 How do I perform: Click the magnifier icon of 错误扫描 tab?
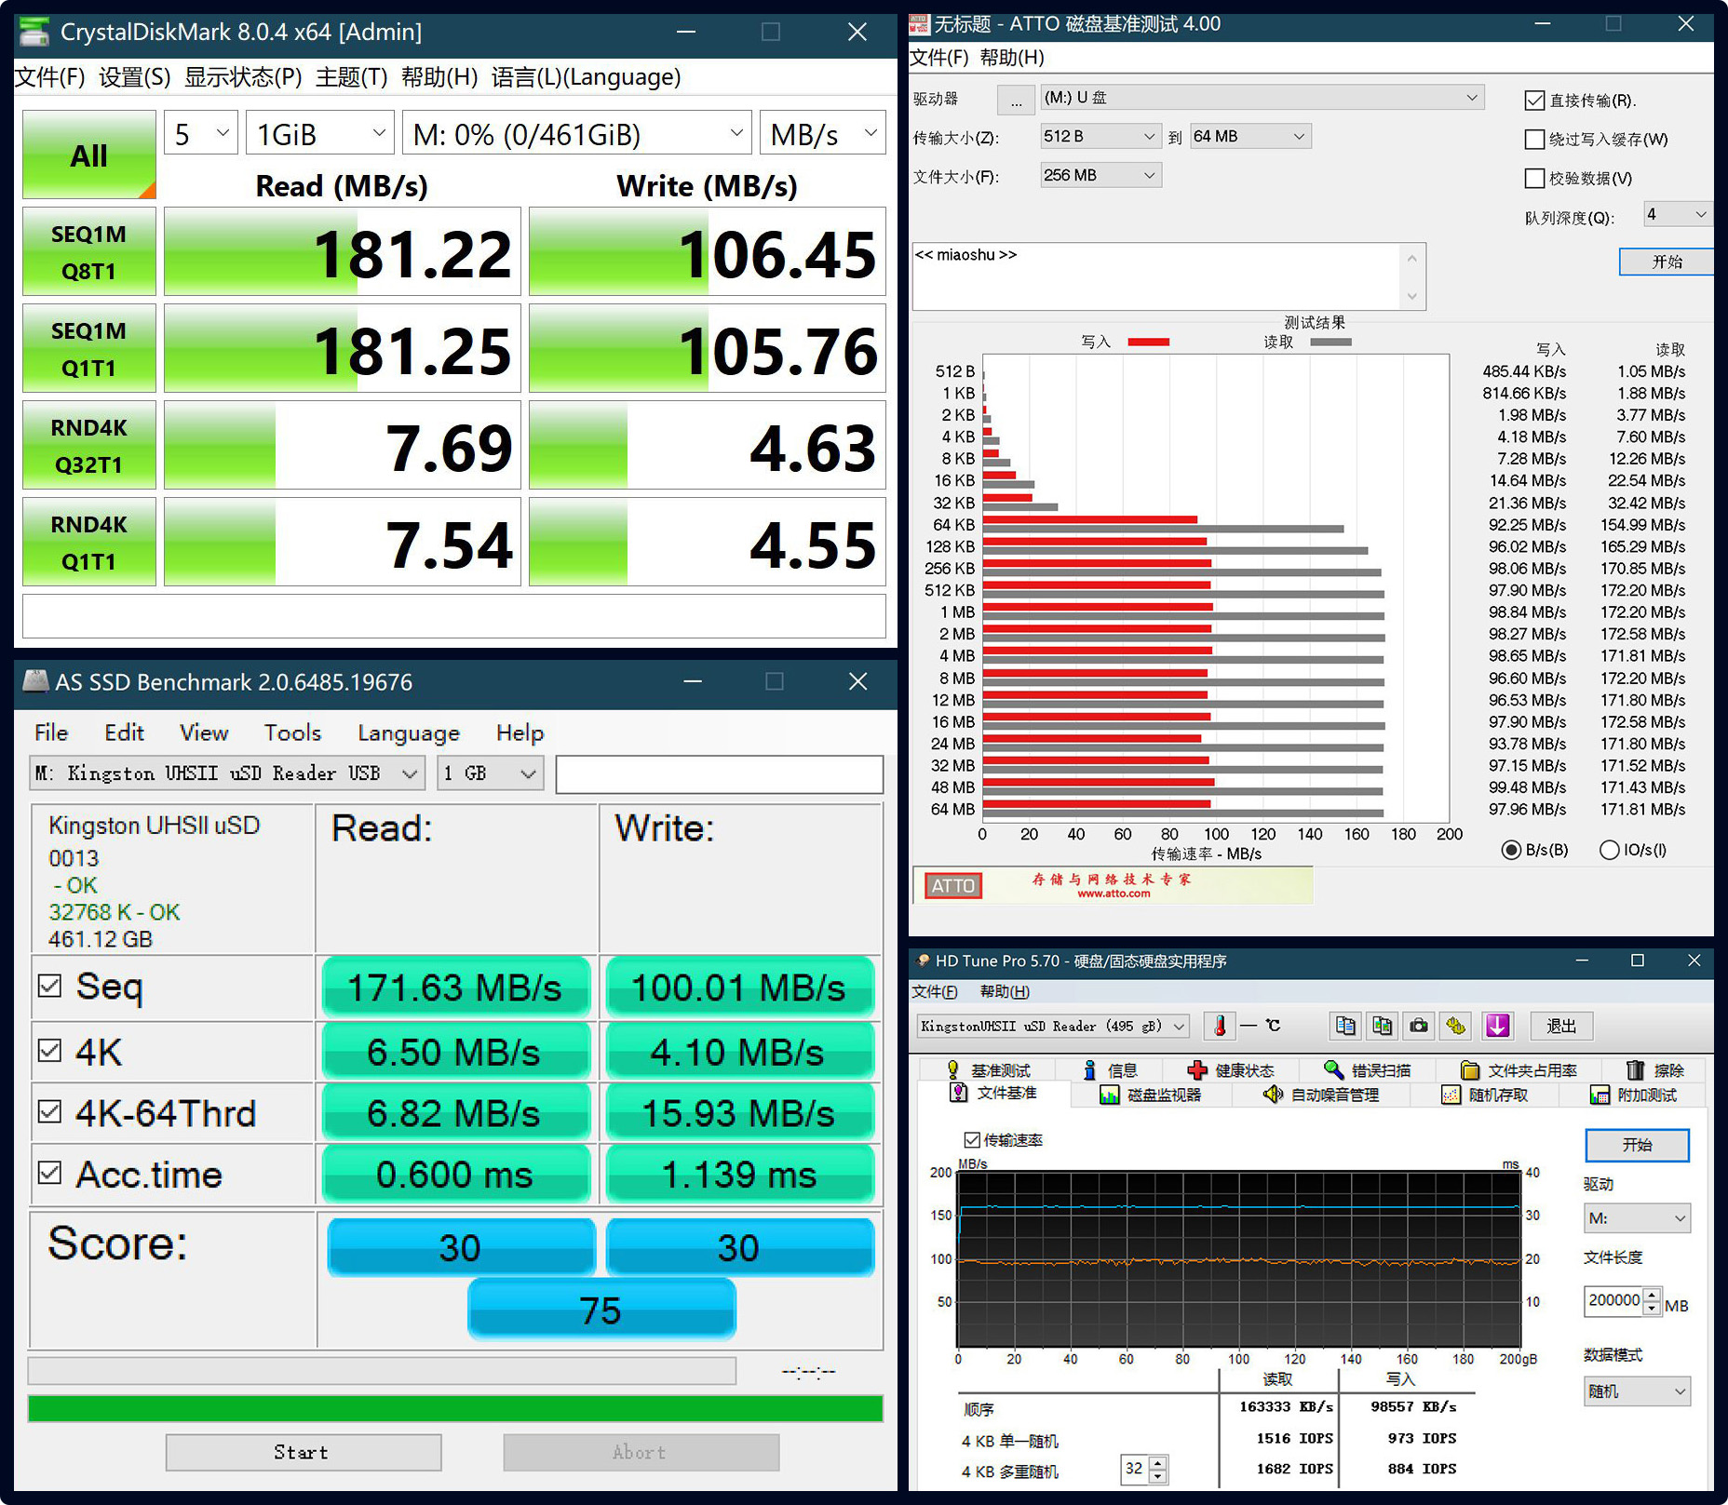tap(1333, 1070)
